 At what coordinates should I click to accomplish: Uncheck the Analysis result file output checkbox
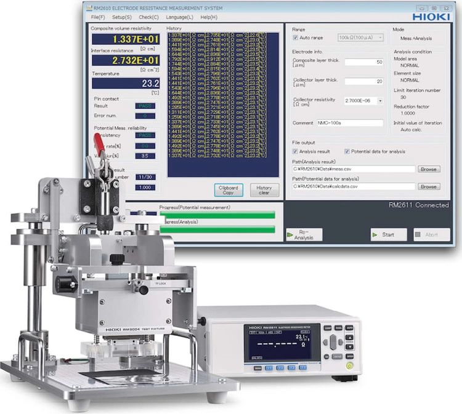click(x=295, y=151)
